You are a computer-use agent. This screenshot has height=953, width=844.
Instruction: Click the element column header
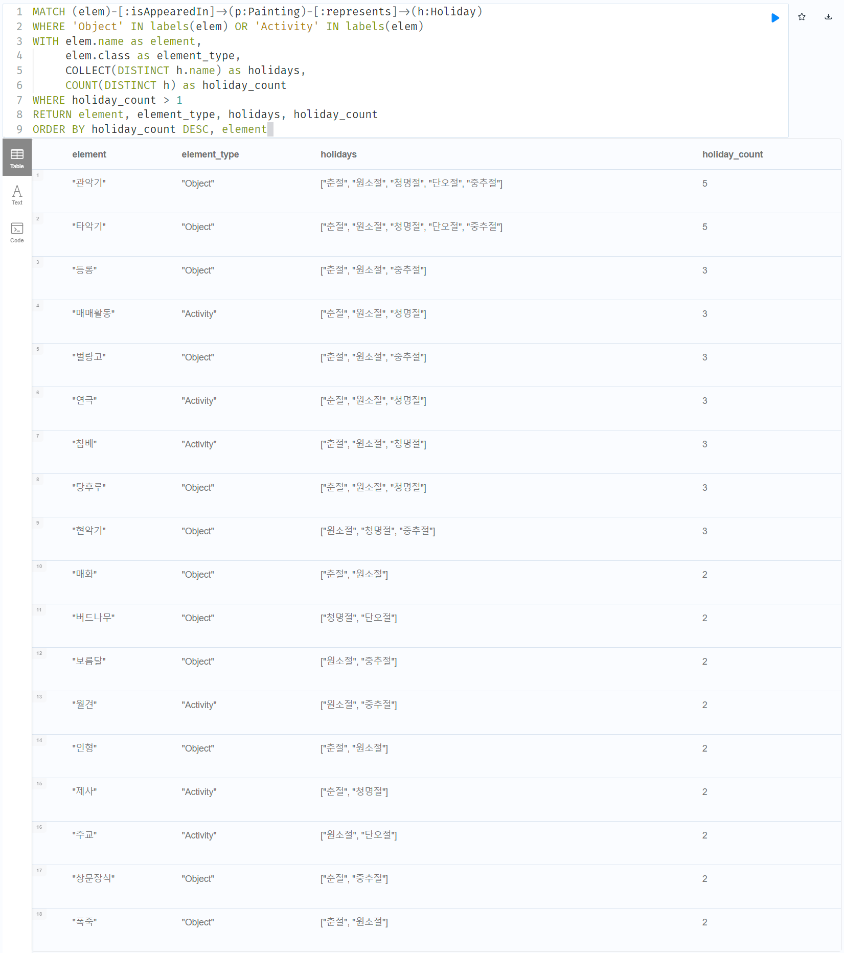click(x=89, y=154)
